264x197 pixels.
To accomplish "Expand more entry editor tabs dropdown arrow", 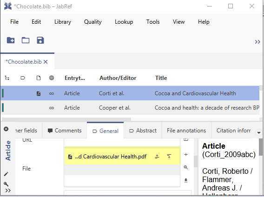I will (x=259, y=133).
